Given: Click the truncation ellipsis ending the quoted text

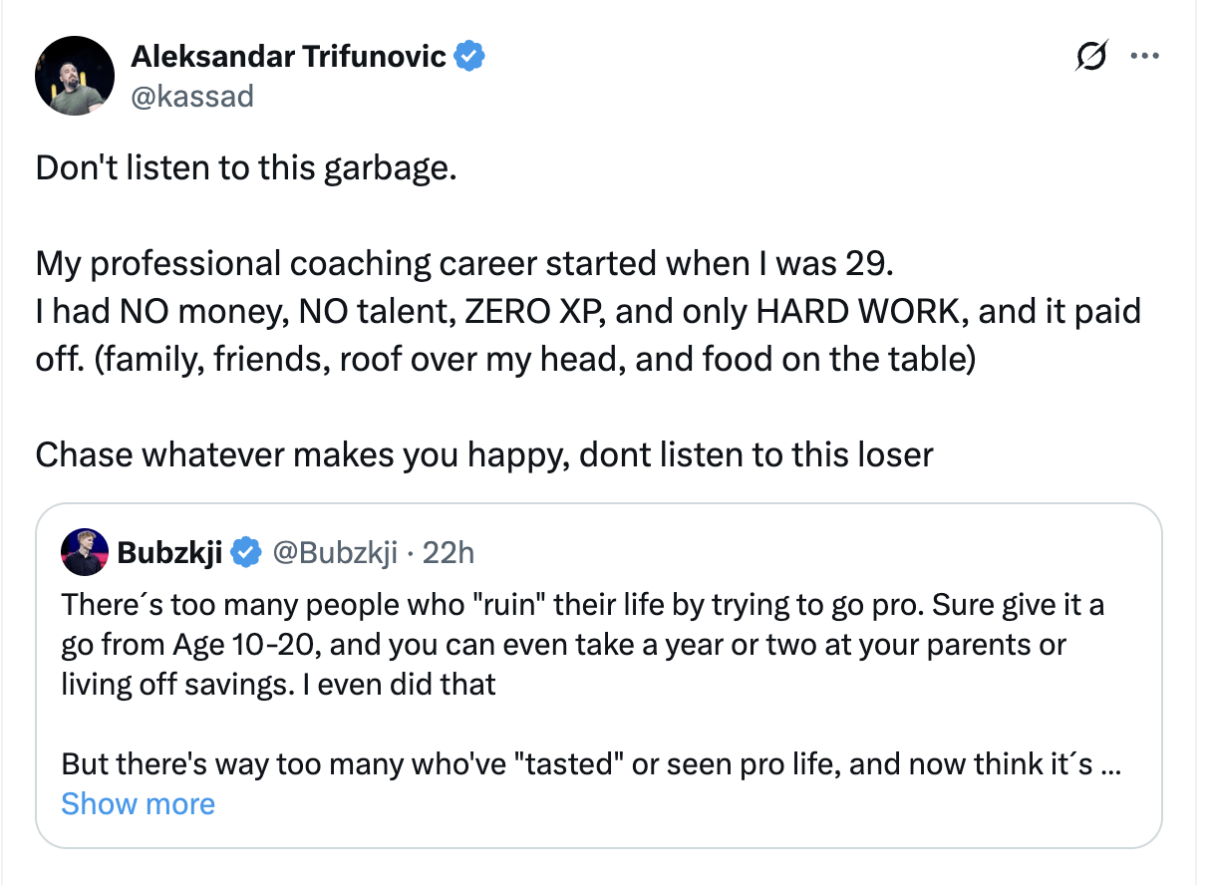Looking at the screenshot, I should 1116,765.
